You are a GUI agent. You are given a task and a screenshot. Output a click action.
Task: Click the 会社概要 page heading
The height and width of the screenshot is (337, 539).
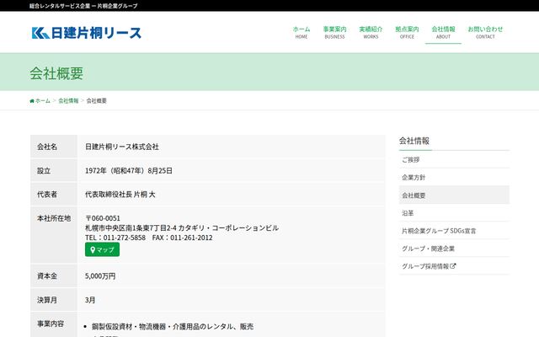[56, 73]
